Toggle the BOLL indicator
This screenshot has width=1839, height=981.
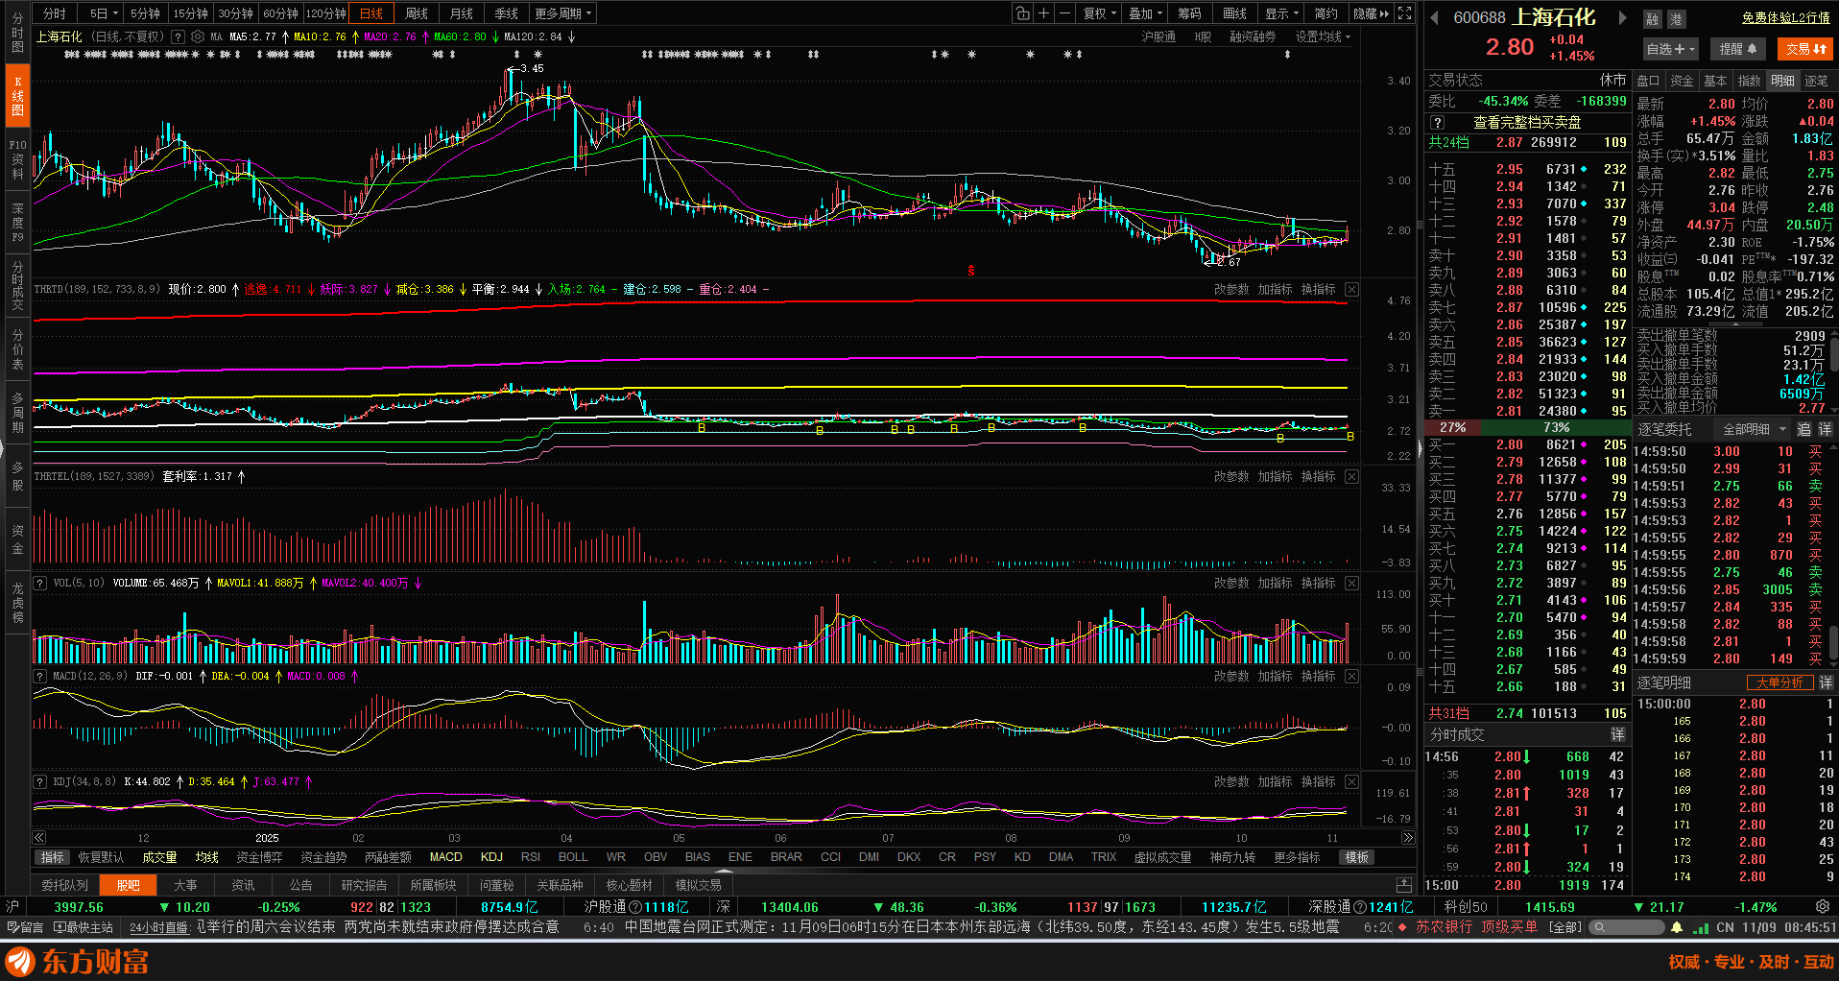[x=573, y=857]
